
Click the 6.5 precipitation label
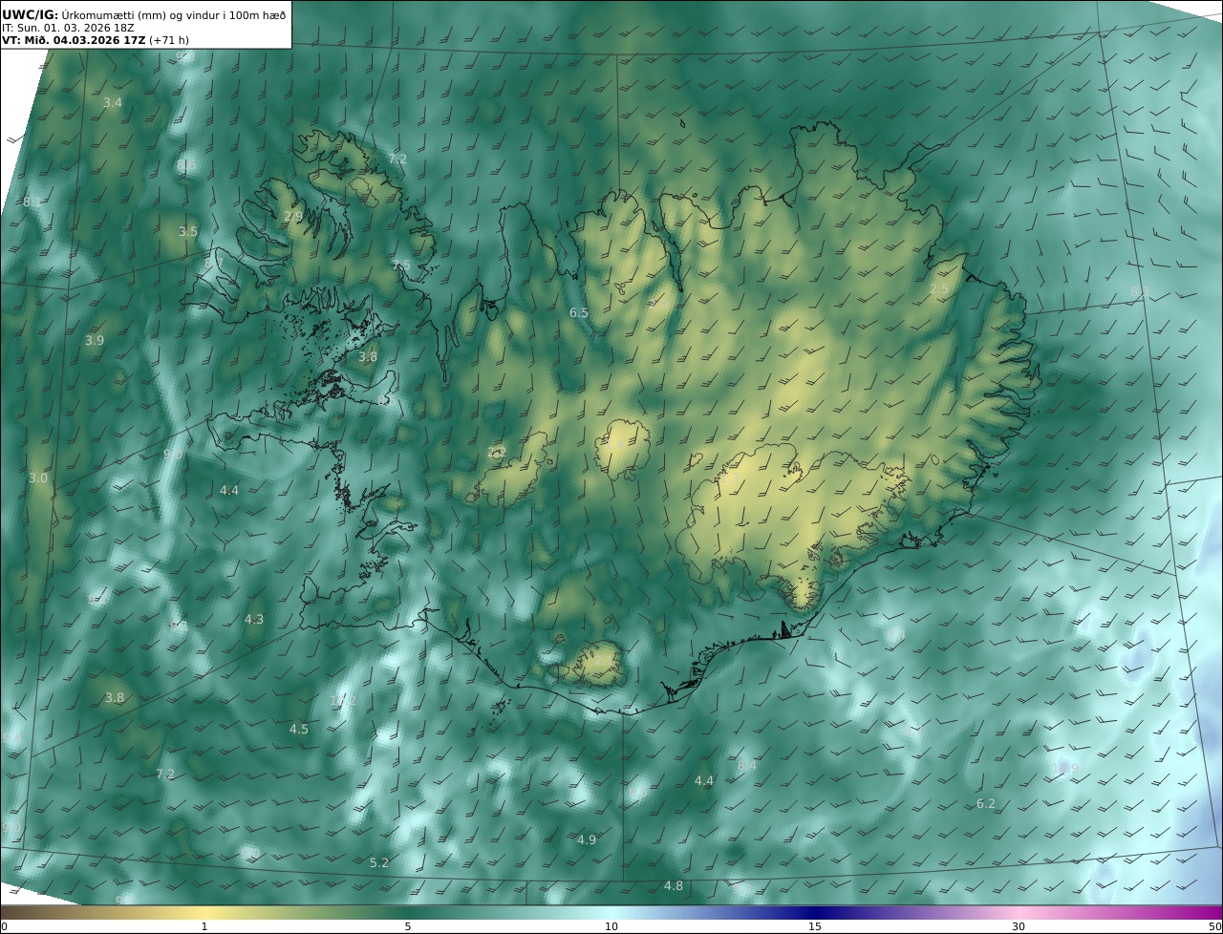(x=579, y=312)
